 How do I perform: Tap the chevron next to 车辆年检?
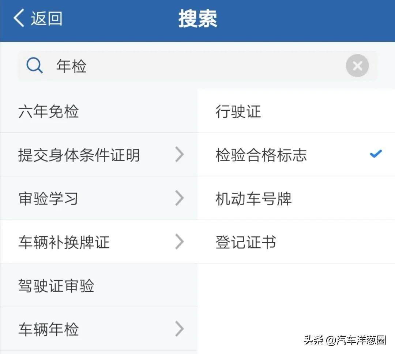(x=180, y=329)
